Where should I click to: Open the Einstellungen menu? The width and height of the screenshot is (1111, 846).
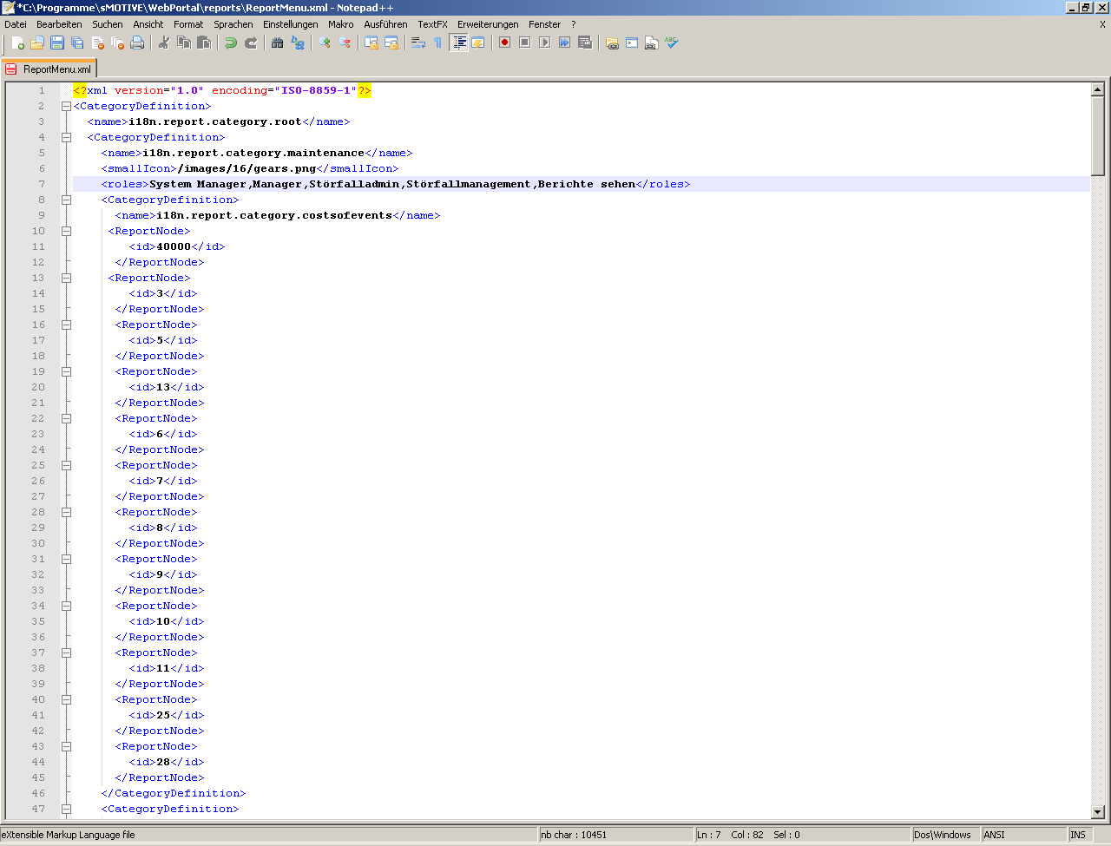point(291,24)
